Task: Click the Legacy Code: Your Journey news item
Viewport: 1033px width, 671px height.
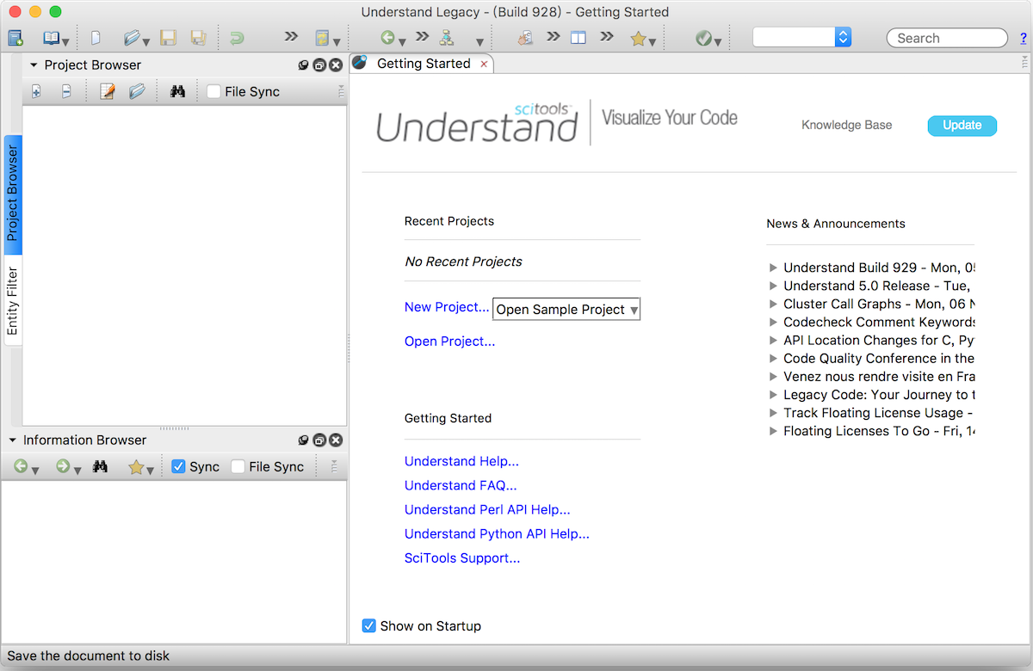Action: 879,395
